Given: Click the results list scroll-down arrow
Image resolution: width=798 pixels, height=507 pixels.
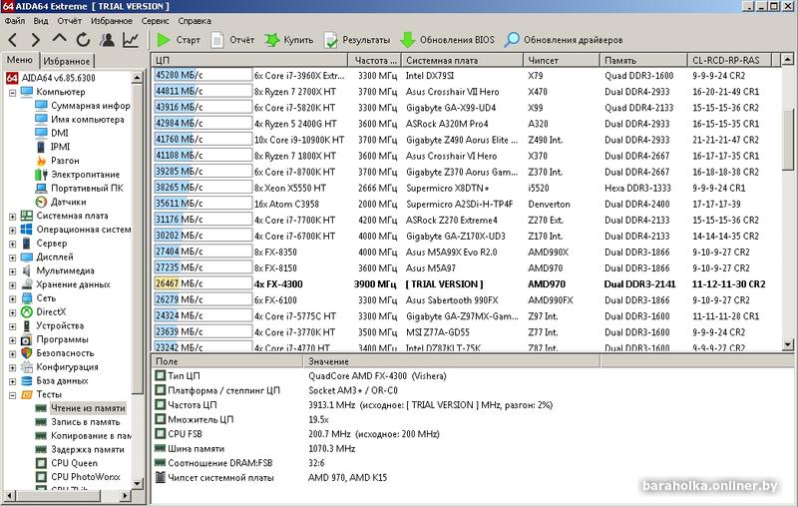Looking at the screenshot, I should tap(787, 344).
